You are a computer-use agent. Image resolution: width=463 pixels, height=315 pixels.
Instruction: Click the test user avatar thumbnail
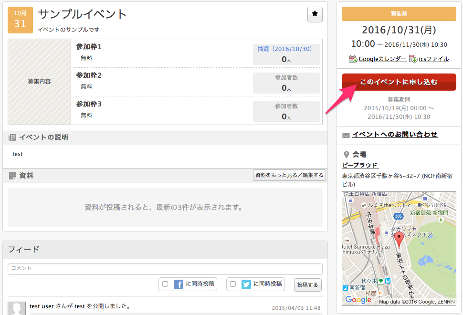[x=17, y=308]
